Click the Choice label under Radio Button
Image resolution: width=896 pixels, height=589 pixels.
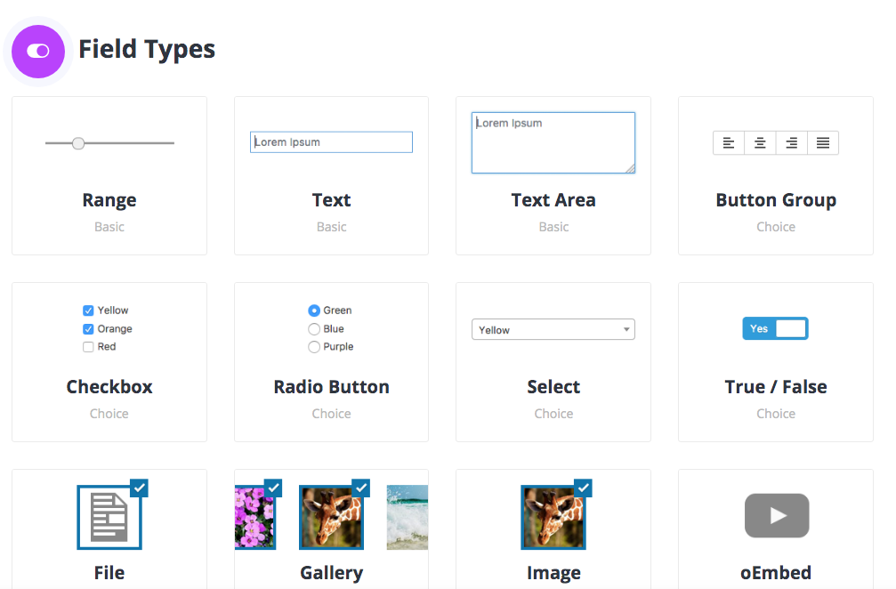coord(331,414)
